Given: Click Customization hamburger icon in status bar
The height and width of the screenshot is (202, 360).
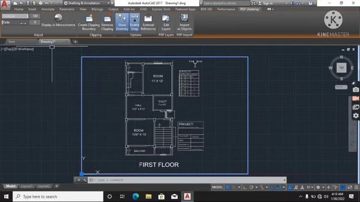Looking at the screenshot, I should [x=356, y=187].
